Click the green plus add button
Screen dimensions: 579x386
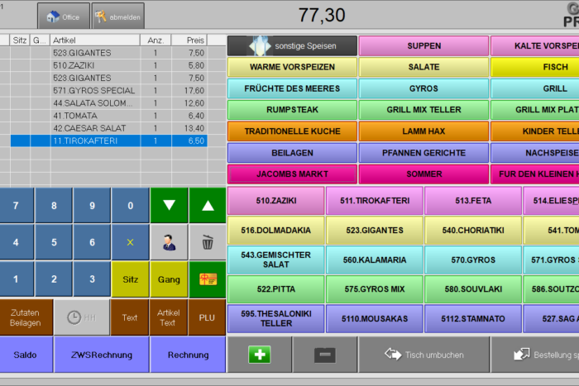[x=260, y=355]
